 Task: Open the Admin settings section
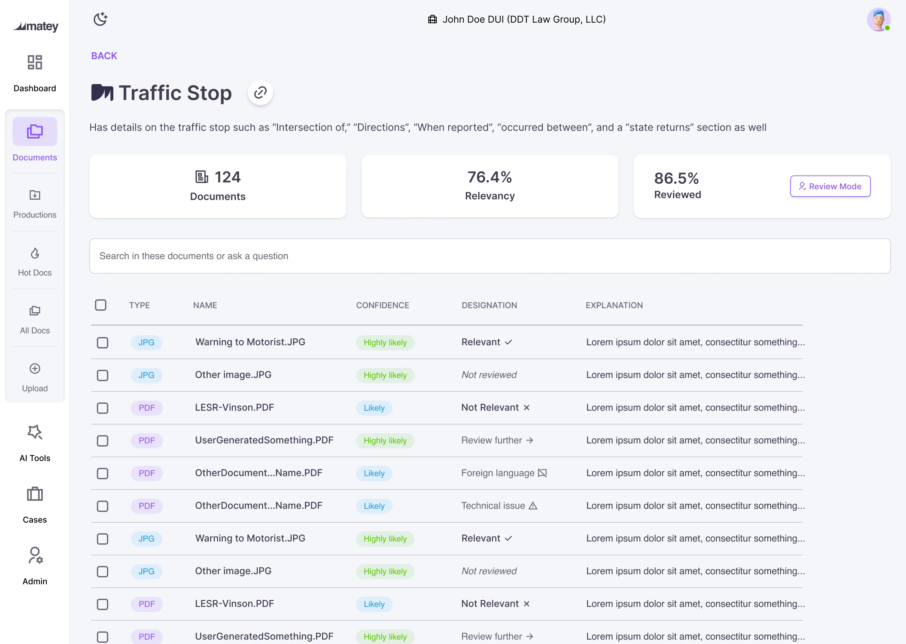(x=35, y=556)
